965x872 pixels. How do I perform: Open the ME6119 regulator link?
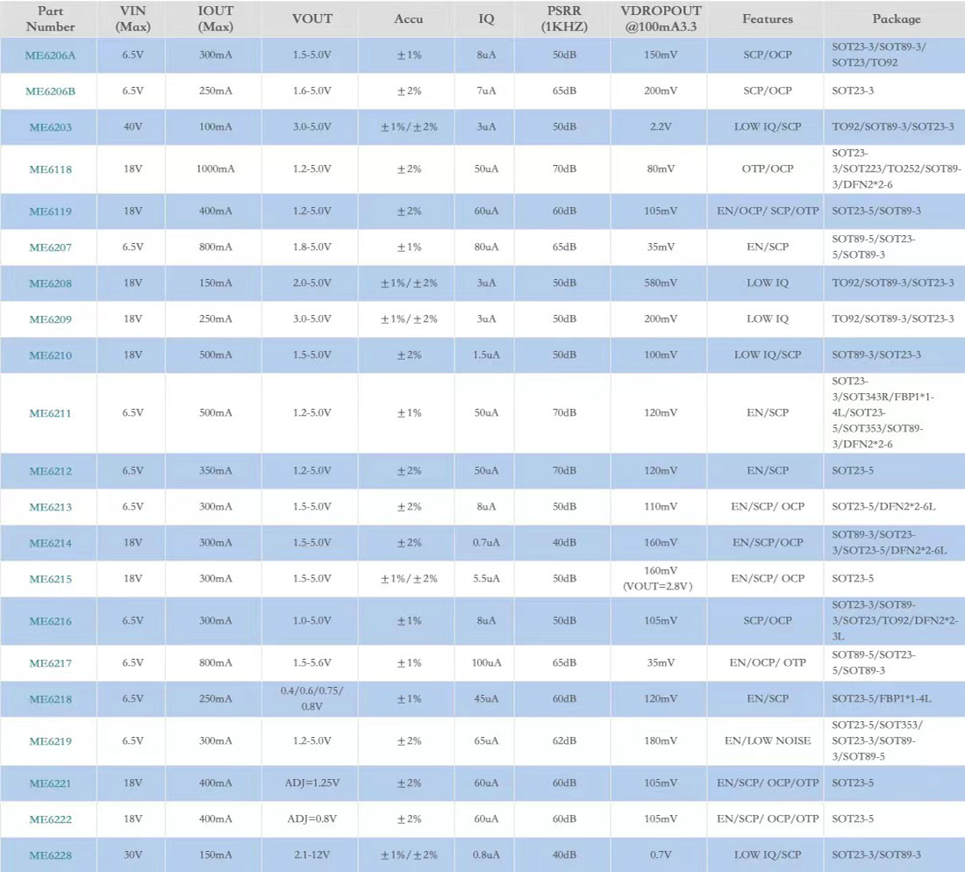pos(50,211)
